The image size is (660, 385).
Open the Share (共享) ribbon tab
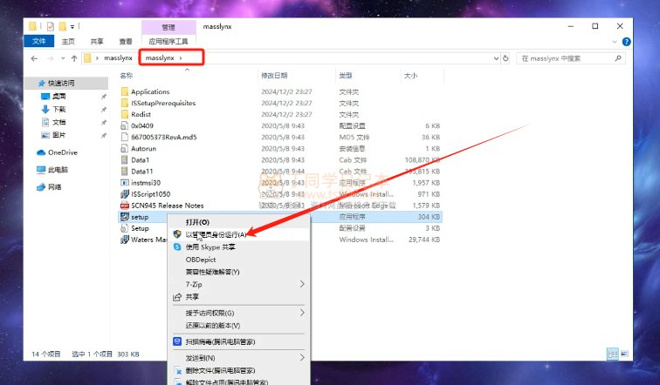97,41
